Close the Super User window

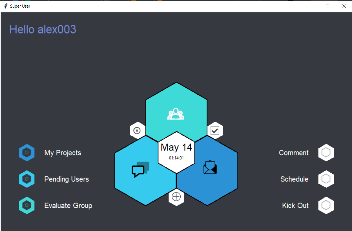[x=344, y=6]
